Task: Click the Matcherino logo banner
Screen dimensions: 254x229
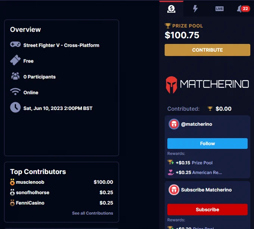Action: pos(207,85)
